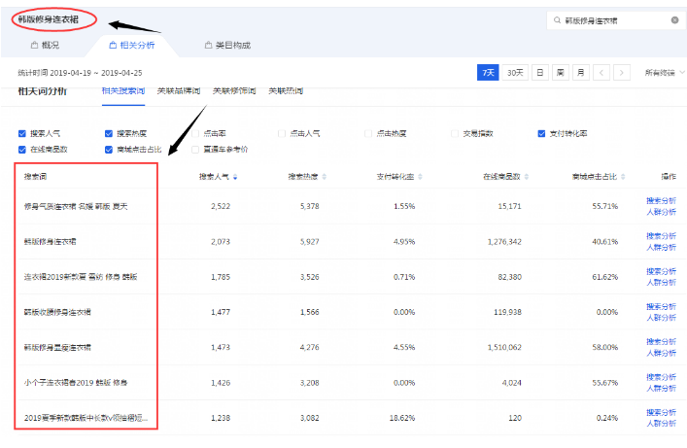
Task: Select the 7天 time range button
Action: pyautogui.click(x=488, y=73)
